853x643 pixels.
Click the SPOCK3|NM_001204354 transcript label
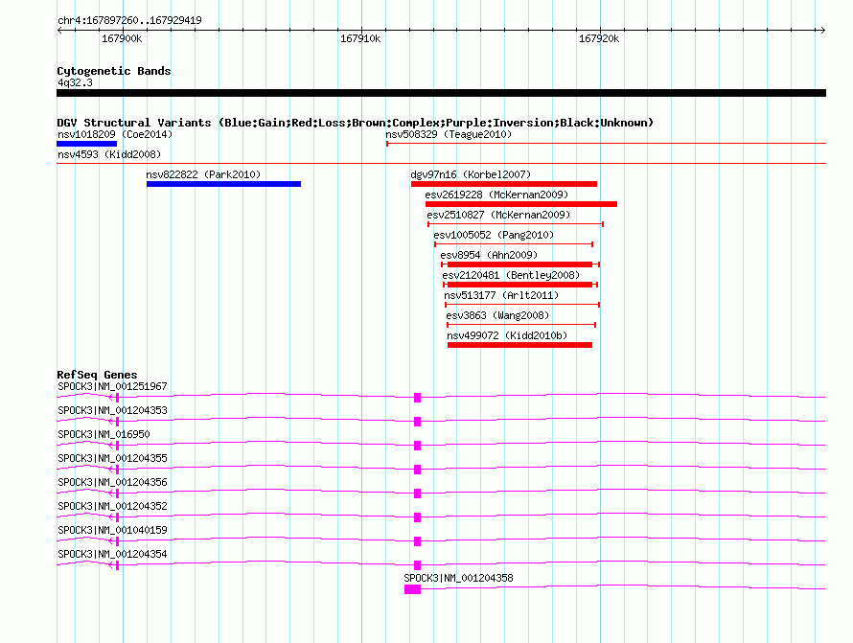pyautogui.click(x=112, y=554)
